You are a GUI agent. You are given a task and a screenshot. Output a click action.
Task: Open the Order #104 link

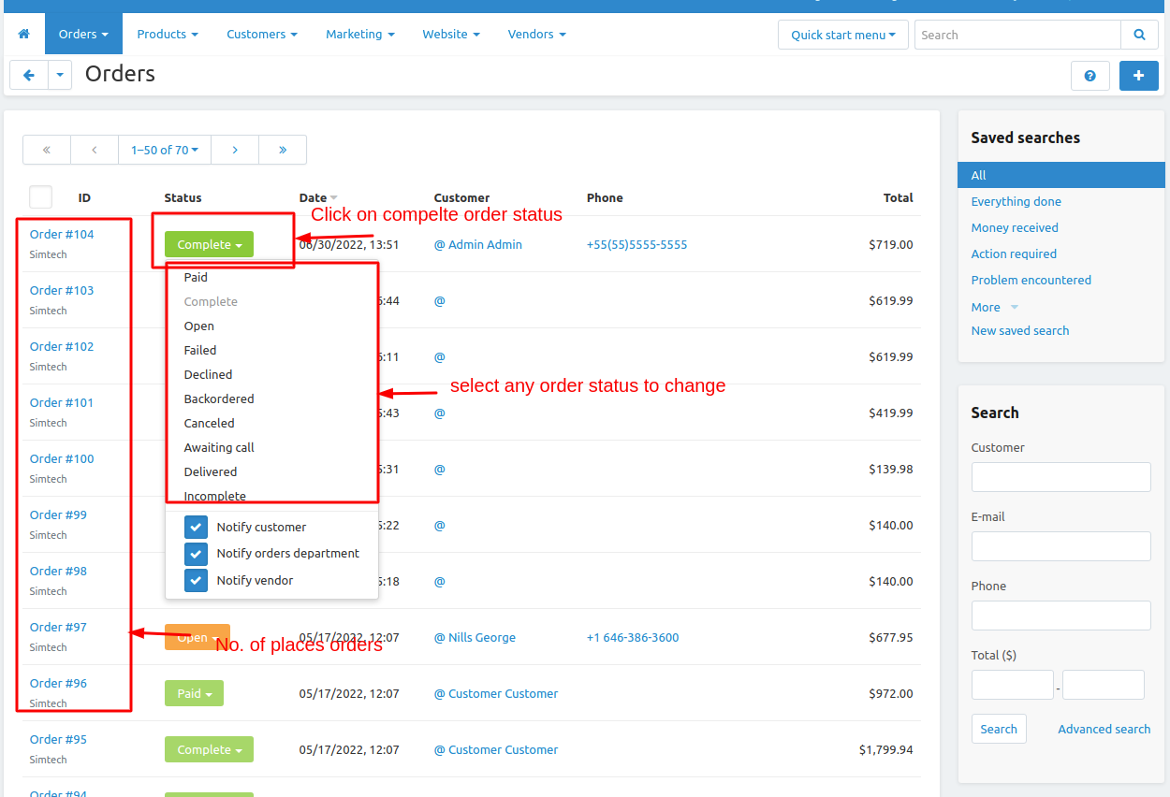62,235
